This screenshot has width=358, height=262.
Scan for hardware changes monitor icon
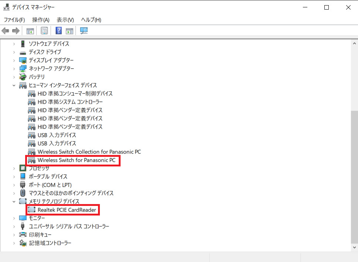click(84, 31)
